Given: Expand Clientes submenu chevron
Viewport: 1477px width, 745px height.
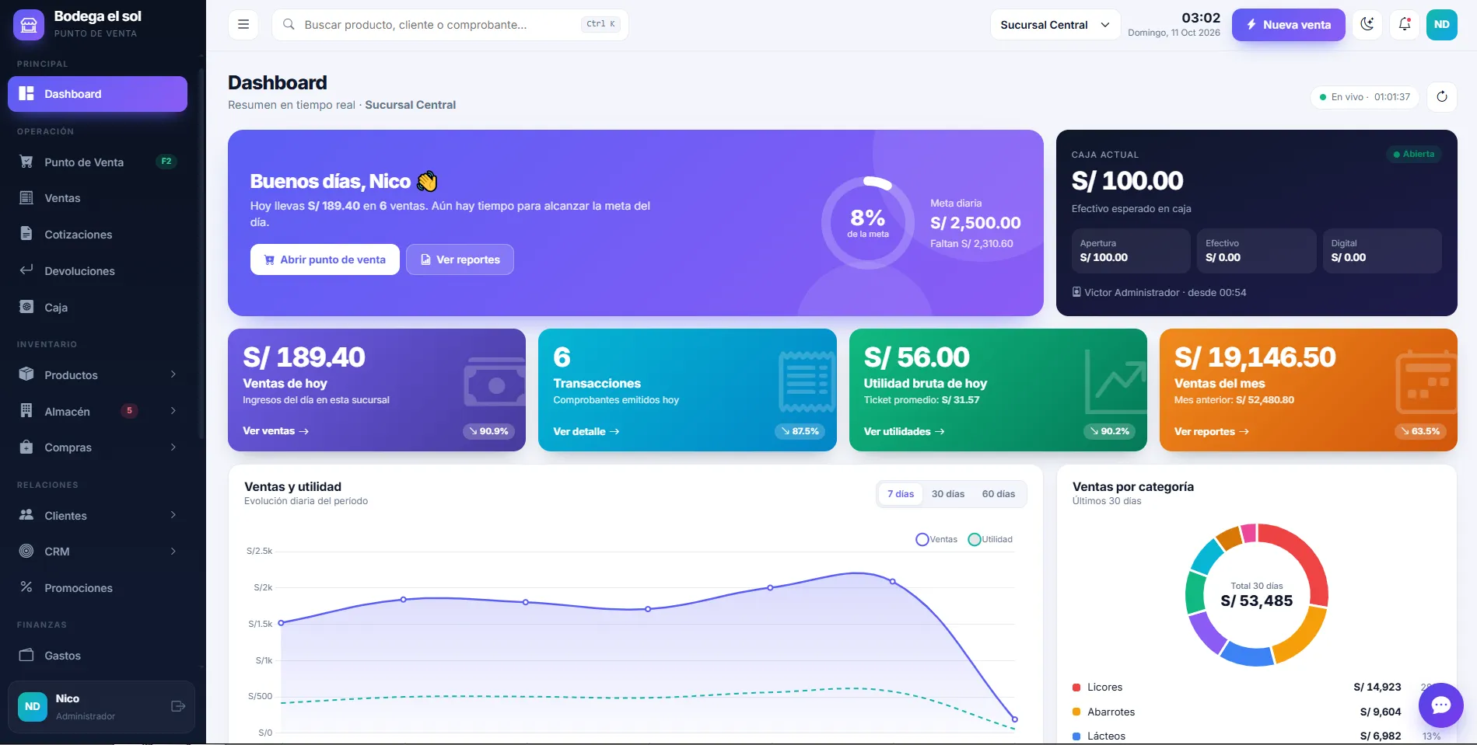Looking at the screenshot, I should [x=173, y=515].
